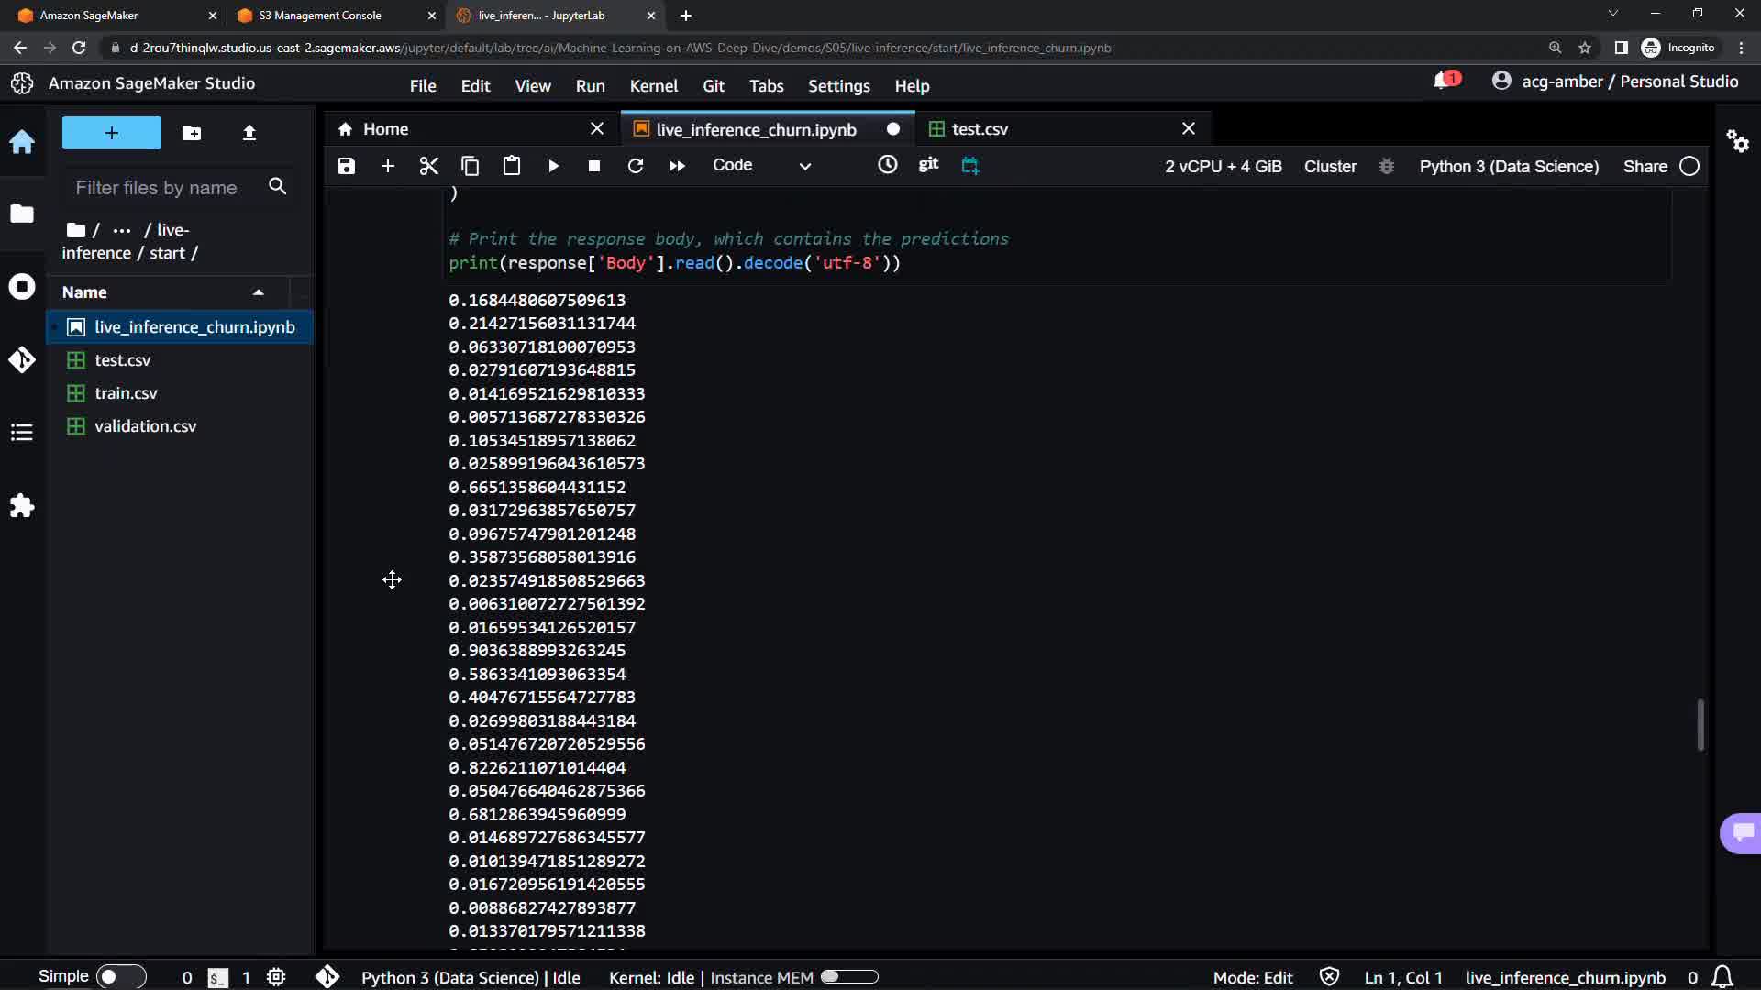The image size is (1761, 990).
Task: Switch to the test.csv tab
Action: point(980,129)
